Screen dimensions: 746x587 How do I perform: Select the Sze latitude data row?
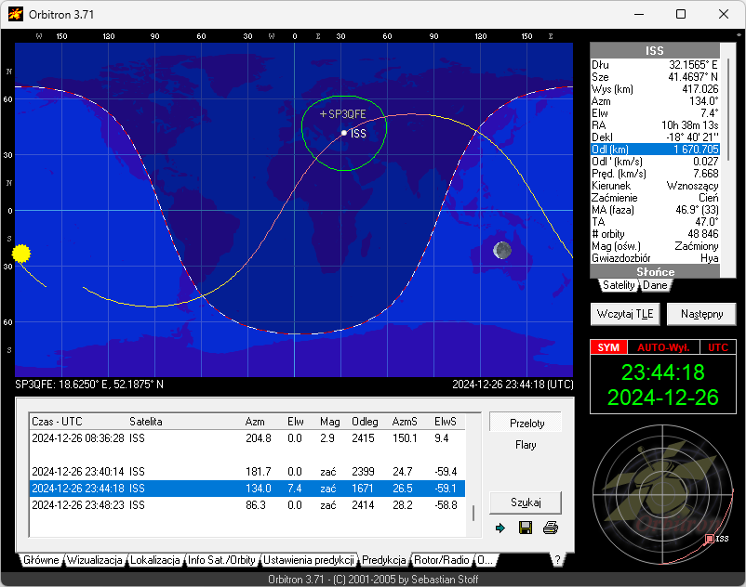tap(655, 76)
